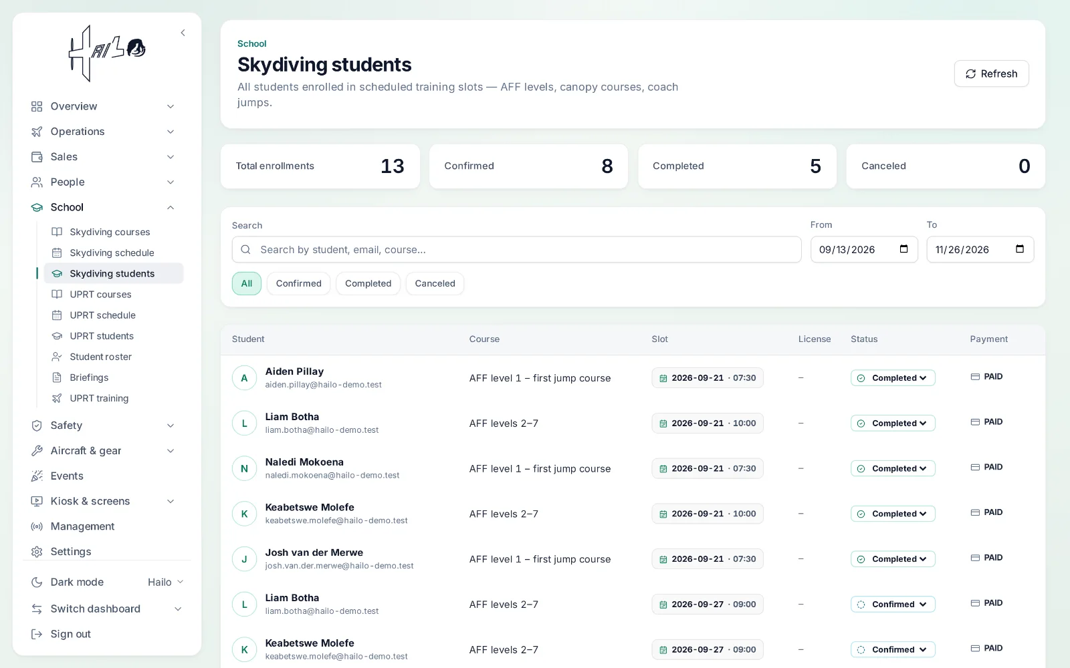Expand the Overview sidebar section
1070x668 pixels.
click(103, 106)
